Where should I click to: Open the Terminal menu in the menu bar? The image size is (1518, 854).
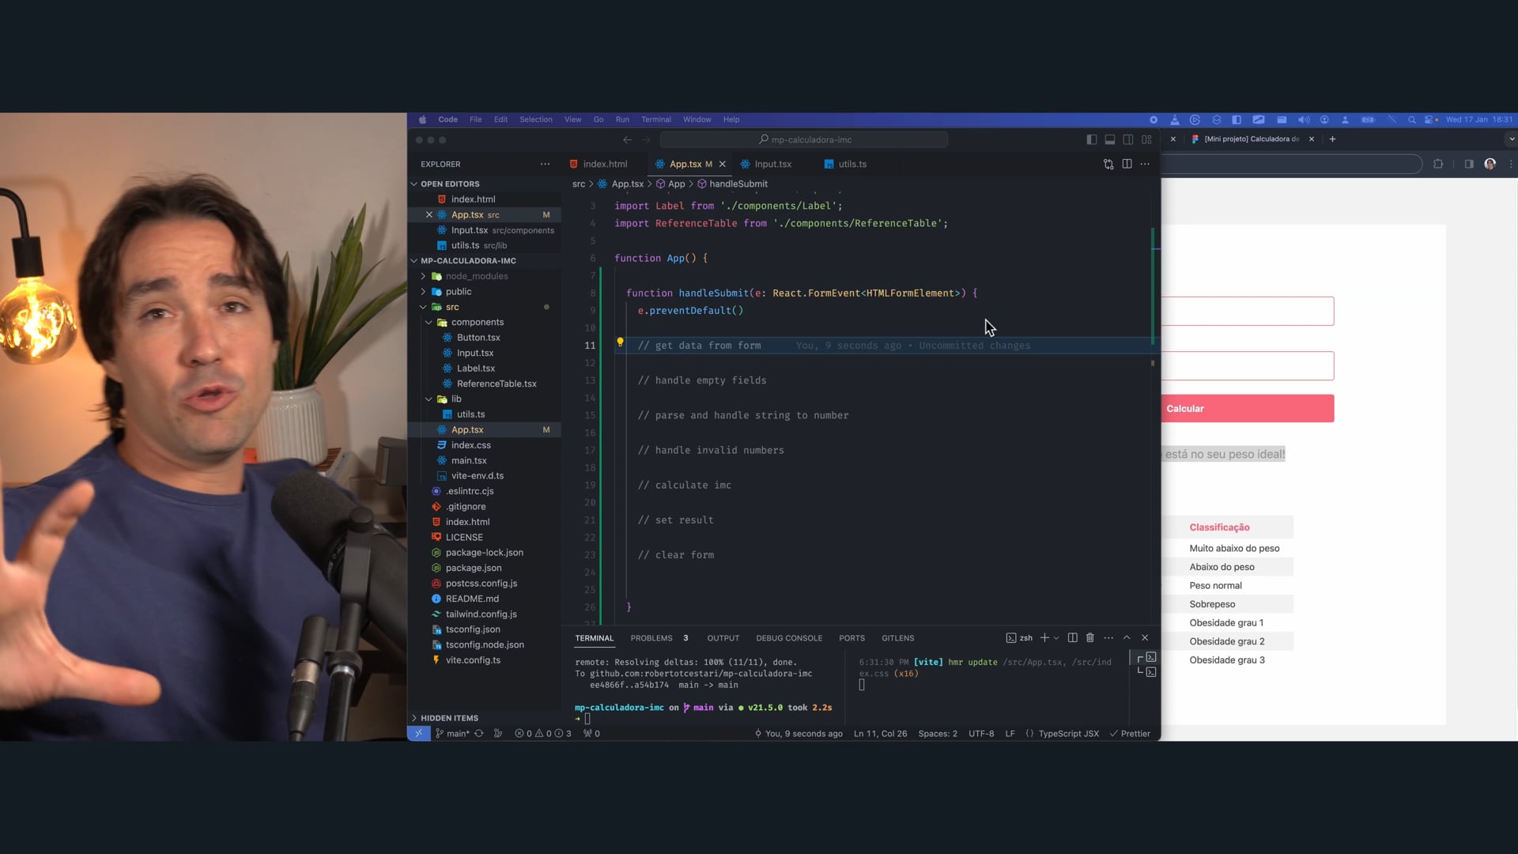click(655, 119)
